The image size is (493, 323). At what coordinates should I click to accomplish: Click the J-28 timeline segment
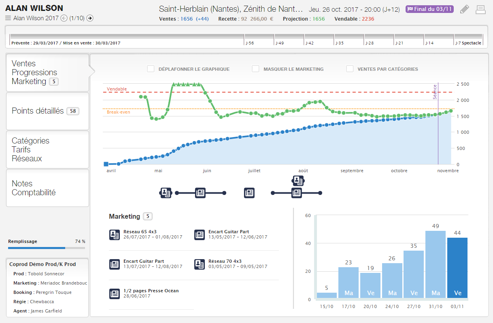pos(379,39)
